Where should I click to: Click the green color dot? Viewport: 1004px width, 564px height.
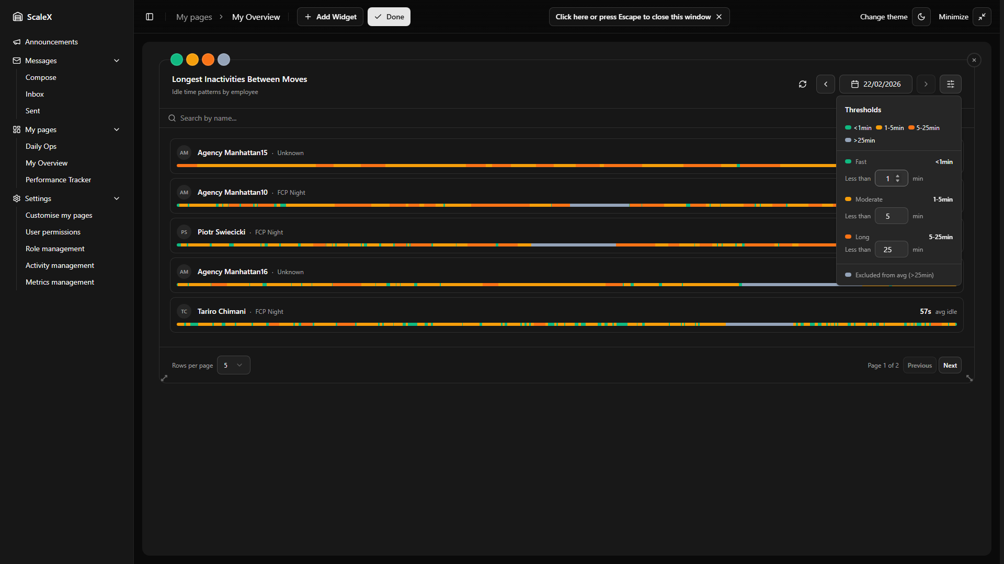177,60
